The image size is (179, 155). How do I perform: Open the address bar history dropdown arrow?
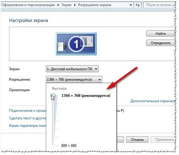131,5
